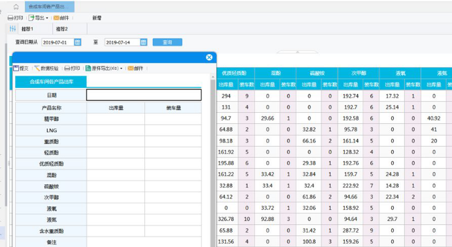Select the 合成车间各产品出 tab
This screenshot has height=247, width=452.
[50, 7]
